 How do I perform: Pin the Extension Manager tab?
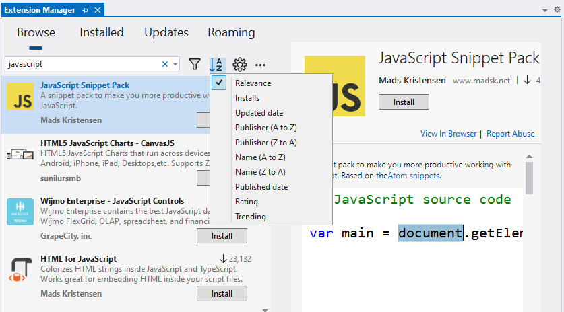coord(85,10)
